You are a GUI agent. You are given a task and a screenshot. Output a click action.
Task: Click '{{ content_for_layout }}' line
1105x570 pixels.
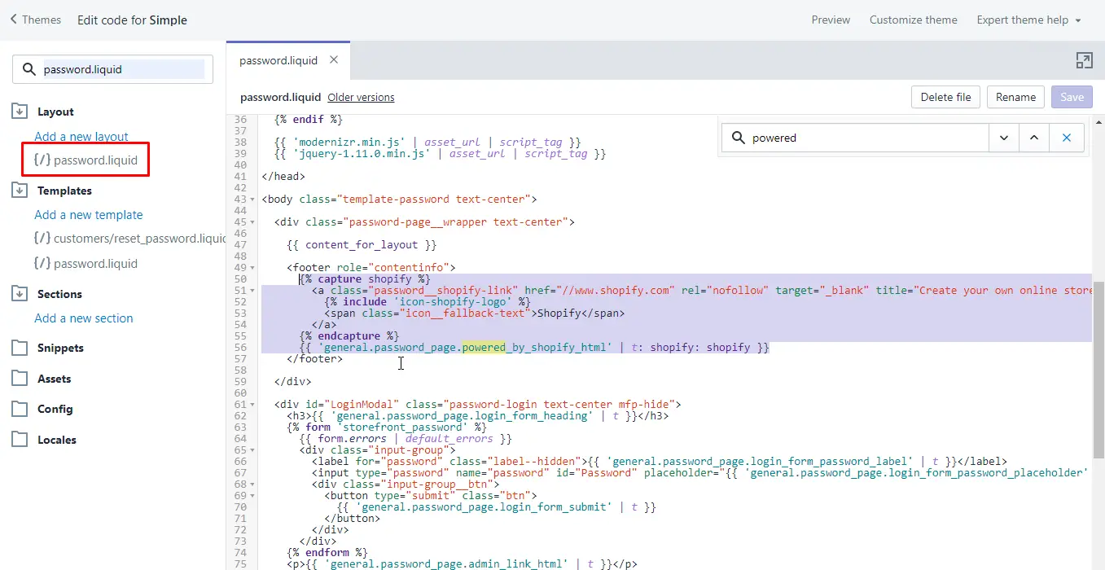(362, 244)
